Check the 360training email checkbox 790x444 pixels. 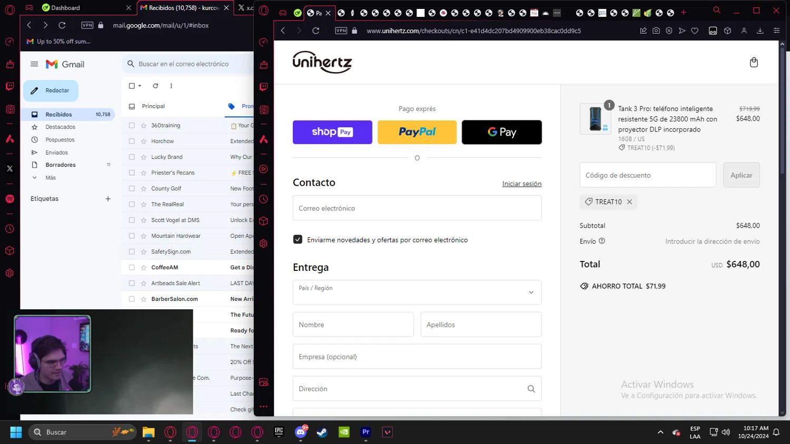(132, 125)
